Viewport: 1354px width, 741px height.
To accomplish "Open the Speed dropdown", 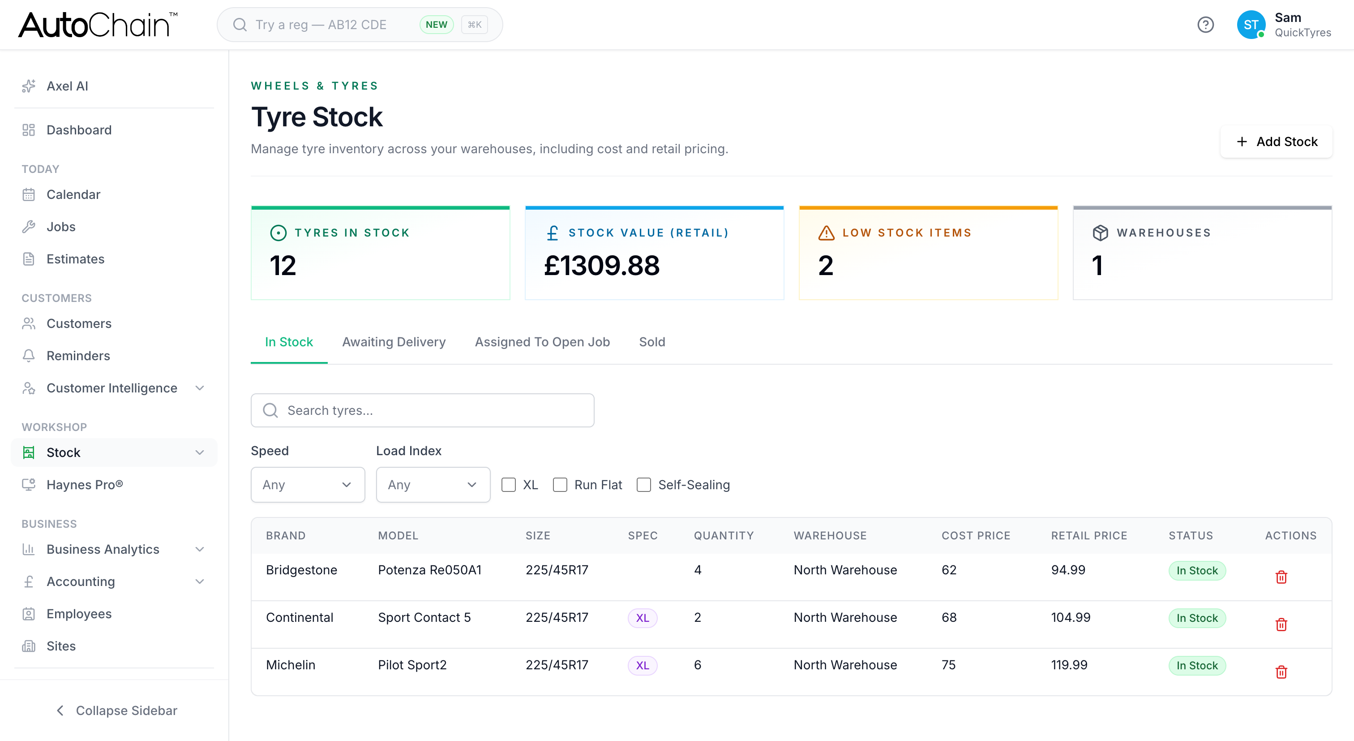I will [x=308, y=485].
